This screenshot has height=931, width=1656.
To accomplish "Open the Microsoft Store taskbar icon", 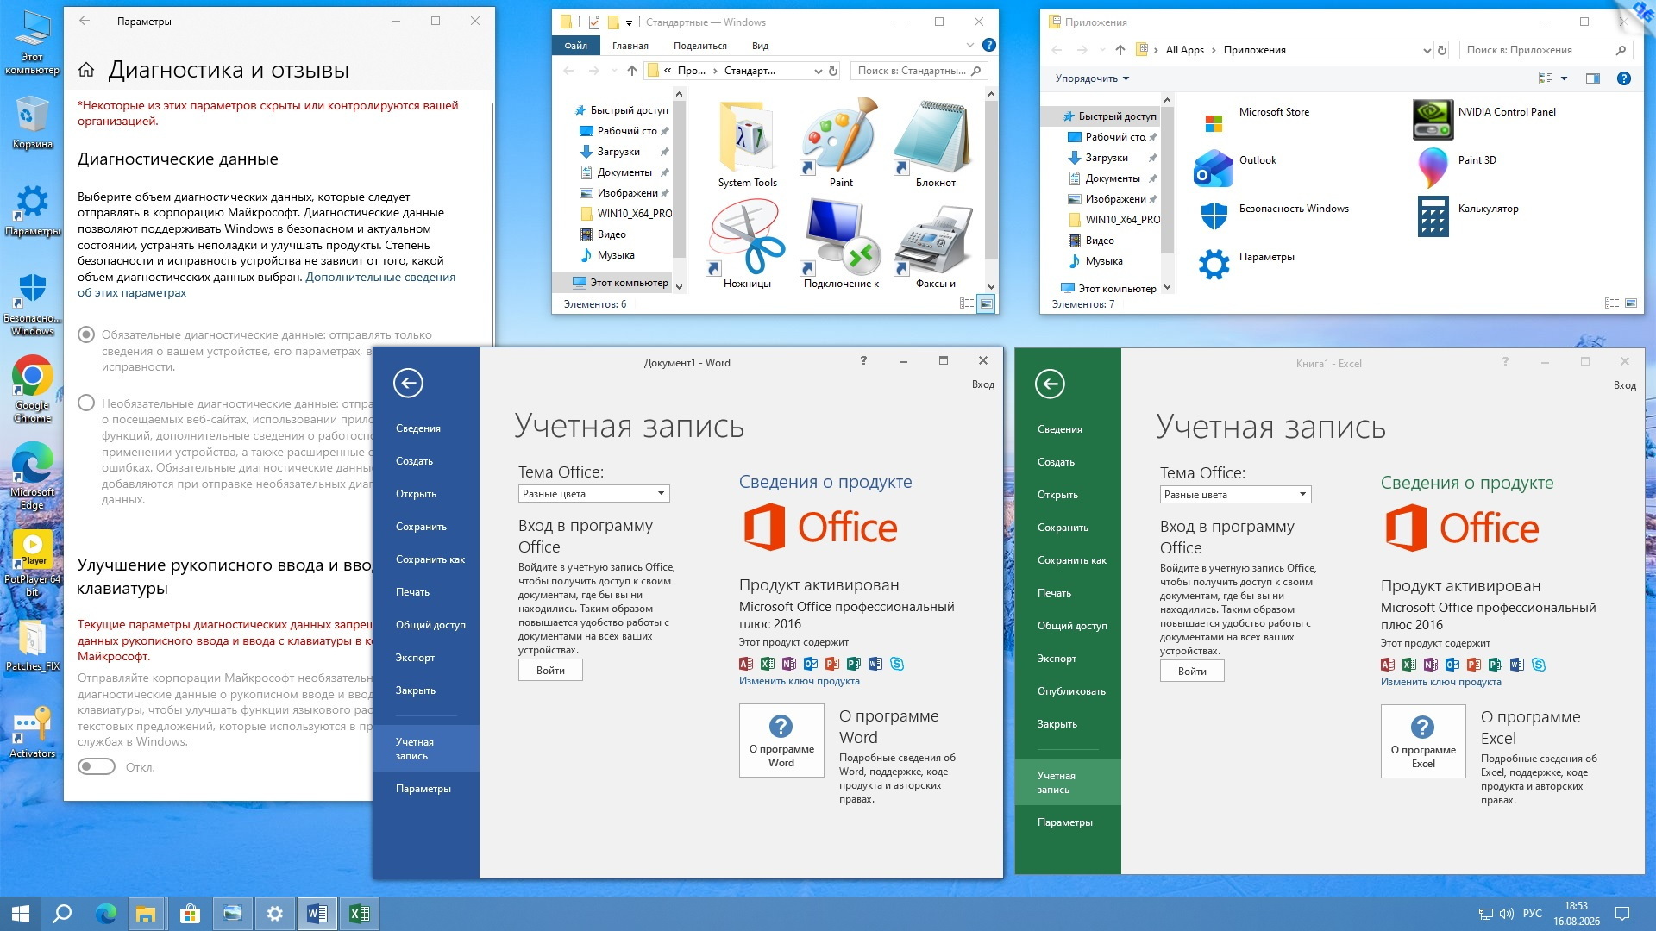I will (190, 914).
